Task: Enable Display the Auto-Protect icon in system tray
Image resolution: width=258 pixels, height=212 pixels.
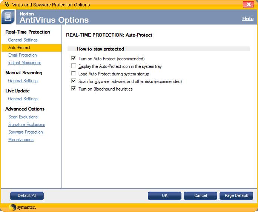Action: (74, 66)
